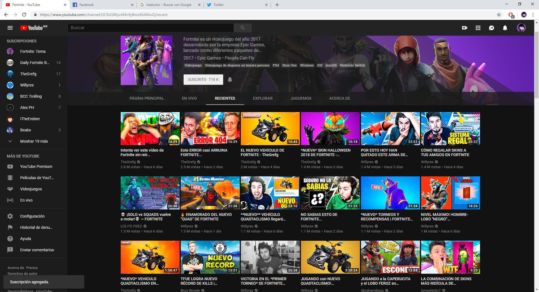
Task: Open the Derechos de autor footer link
Action: point(22,274)
